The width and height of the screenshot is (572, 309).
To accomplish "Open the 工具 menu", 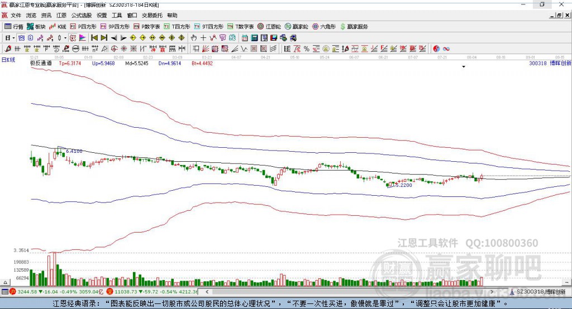I will point(117,15).
